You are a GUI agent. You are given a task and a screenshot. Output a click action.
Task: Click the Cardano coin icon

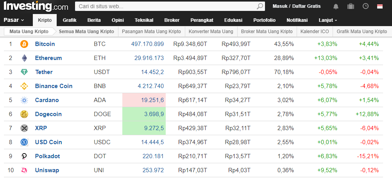point(24,100)
